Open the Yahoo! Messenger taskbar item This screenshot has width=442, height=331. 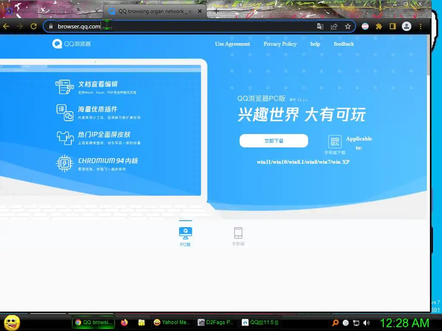(172, 322)
